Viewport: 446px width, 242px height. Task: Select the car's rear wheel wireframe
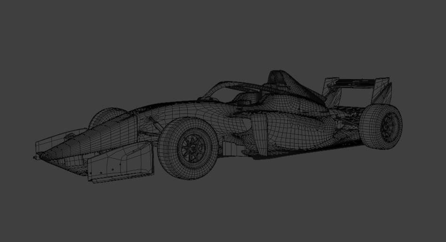pyautogui.click(x=381, y=126)
